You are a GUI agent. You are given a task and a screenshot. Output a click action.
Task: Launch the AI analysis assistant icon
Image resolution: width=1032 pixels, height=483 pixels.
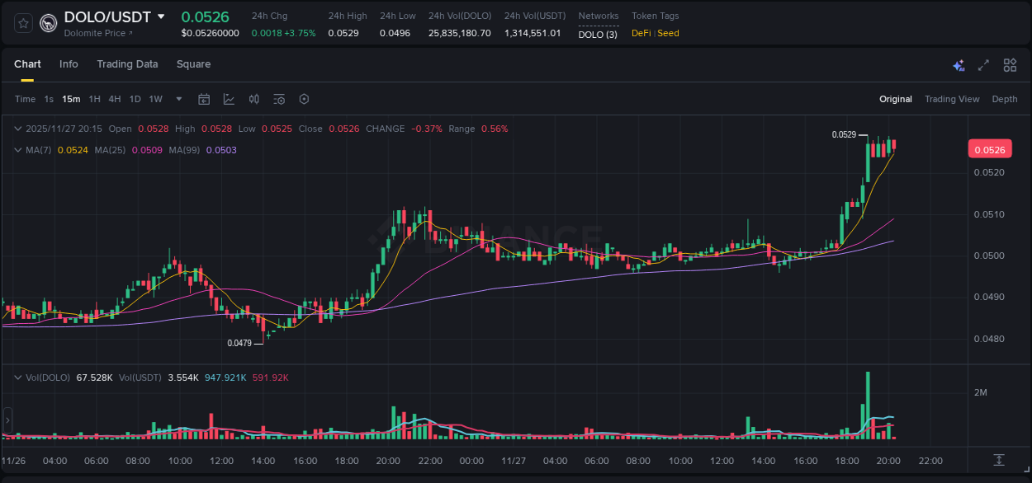[959, 64]
